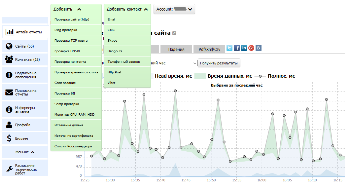This screenshot has height=187, width=350.
Task: Open Подписка на отчеты link
Action: (x=26, y=92)
